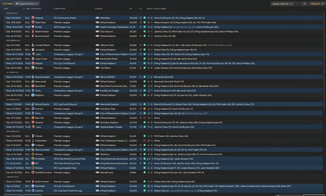Click the Burnley club crest
Image resolution: width=326 pixels, height=196 pixels.
(33, 68)
